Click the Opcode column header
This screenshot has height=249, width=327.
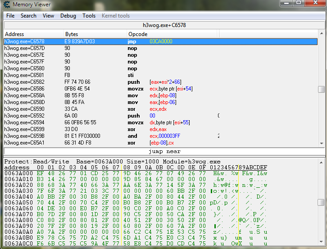[x=138, y=34]
